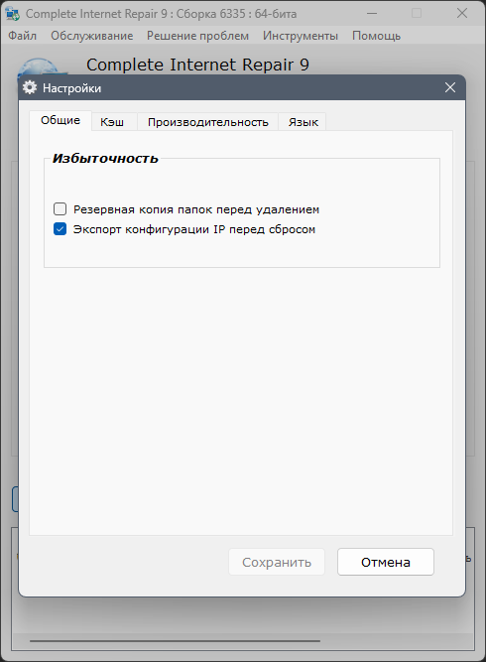This screenshot has height=662, width=486.
Task: Open the Файл menu
Action: tap(23, 36)
